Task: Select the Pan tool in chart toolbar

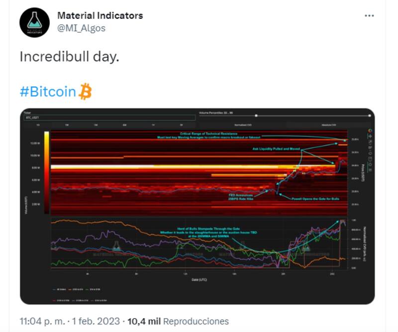Action: click(370, 137)
